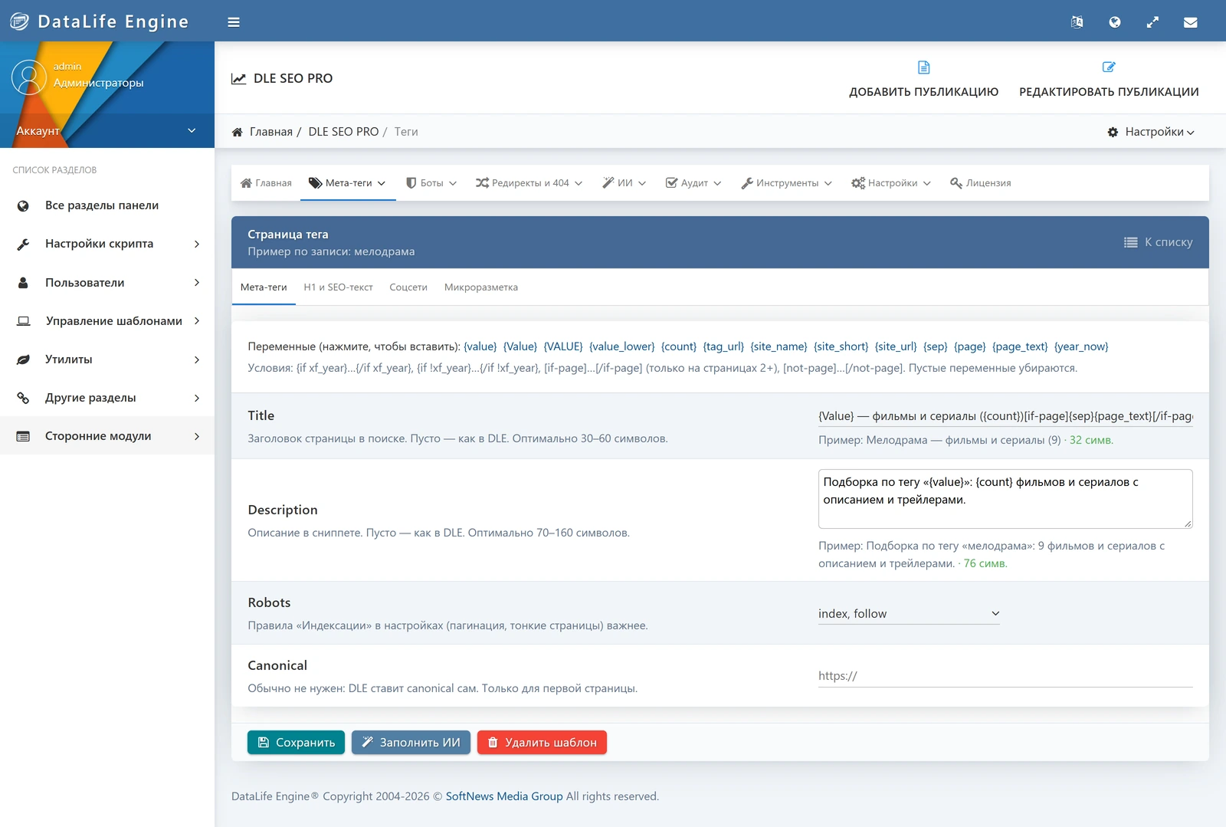The width and height of the screenshot is (1226, 827).
Task: Open messages via the envelope icon
Action: pos(1191,22)
